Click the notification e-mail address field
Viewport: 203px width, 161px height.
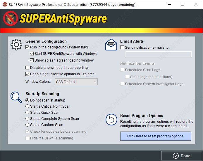[159, 54]
